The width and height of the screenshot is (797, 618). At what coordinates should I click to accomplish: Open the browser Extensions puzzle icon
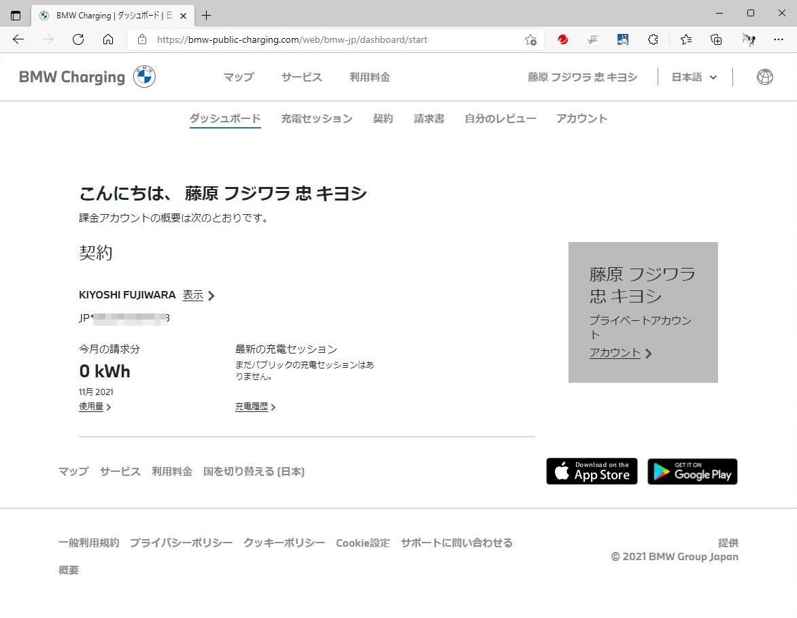[653, 39]
